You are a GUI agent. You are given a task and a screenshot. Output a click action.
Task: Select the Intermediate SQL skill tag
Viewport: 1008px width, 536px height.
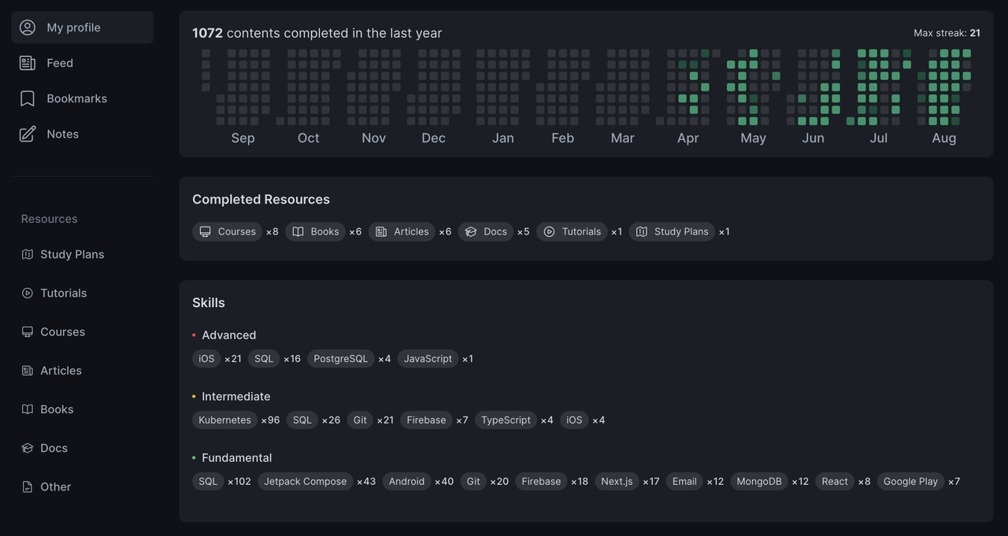302,420
